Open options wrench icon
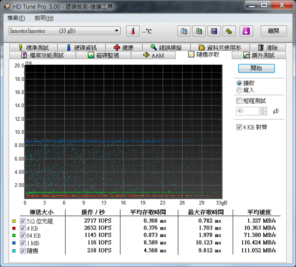Viewport: 296px width, 267px height. click(229, 31)
